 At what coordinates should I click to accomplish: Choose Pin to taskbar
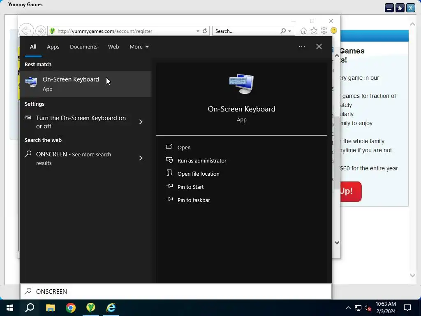194,200
